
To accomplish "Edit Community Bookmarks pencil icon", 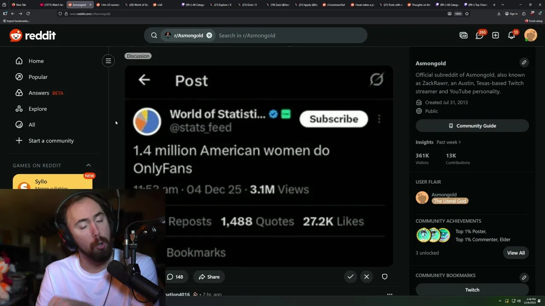I will [x=524, y=277].
